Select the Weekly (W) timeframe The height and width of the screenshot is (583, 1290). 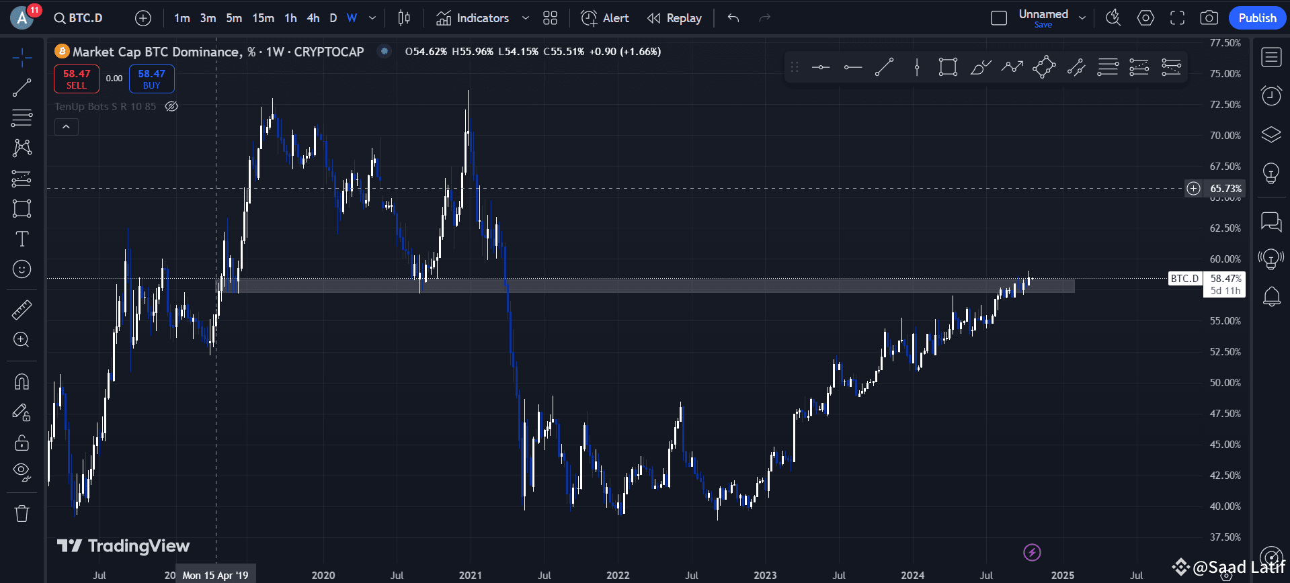(352, 18)
